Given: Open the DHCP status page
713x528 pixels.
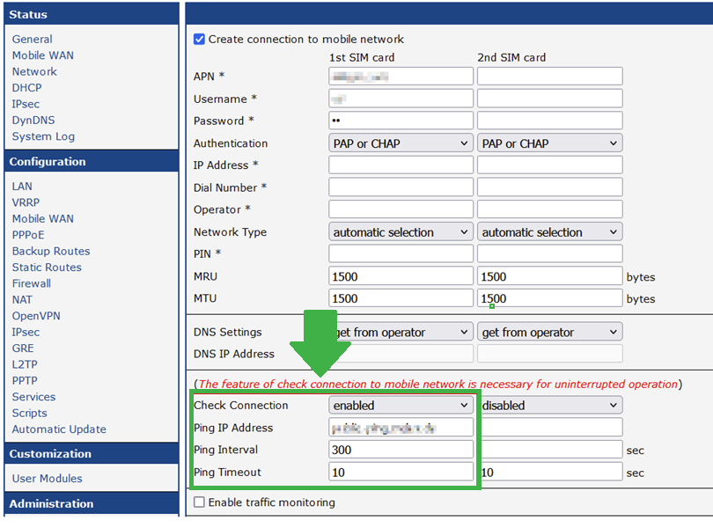Looking at the screenshot, I should [x=26, y=87].
